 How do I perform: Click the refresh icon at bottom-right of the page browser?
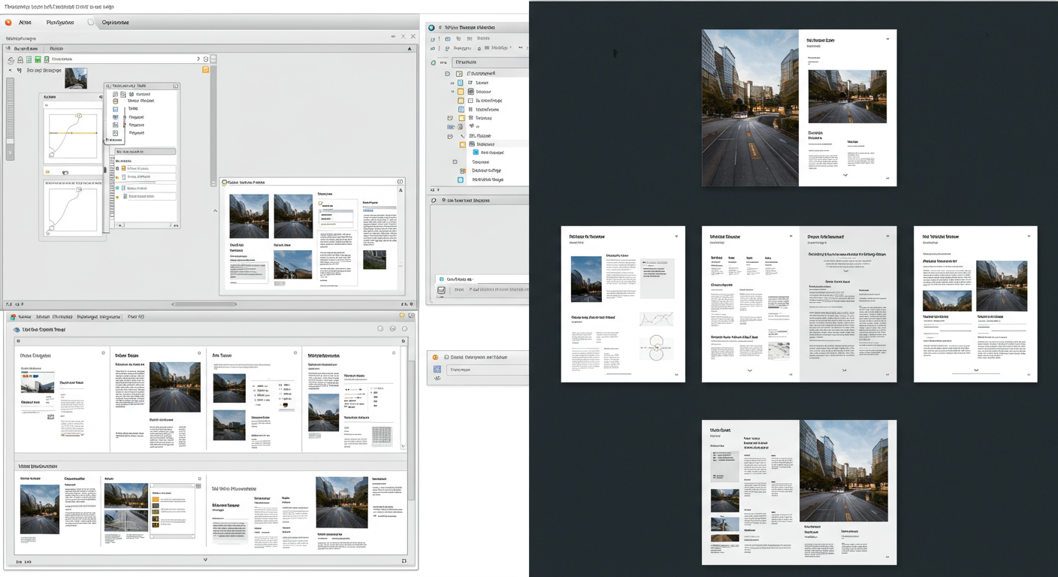(404, 561)
